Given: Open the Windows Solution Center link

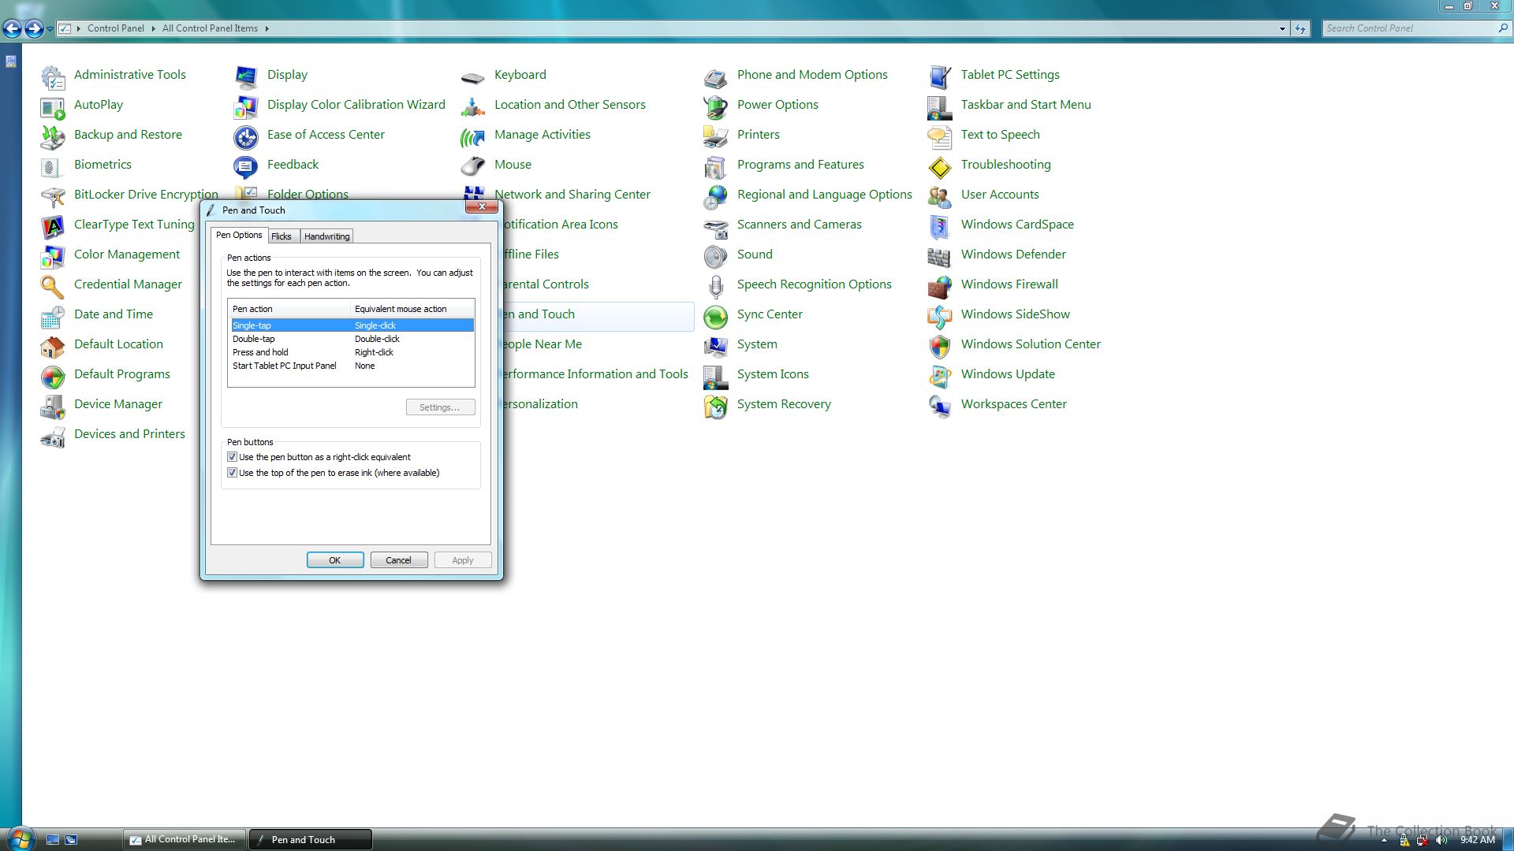Looking at the screenshot, I should tap(1031, 344).
